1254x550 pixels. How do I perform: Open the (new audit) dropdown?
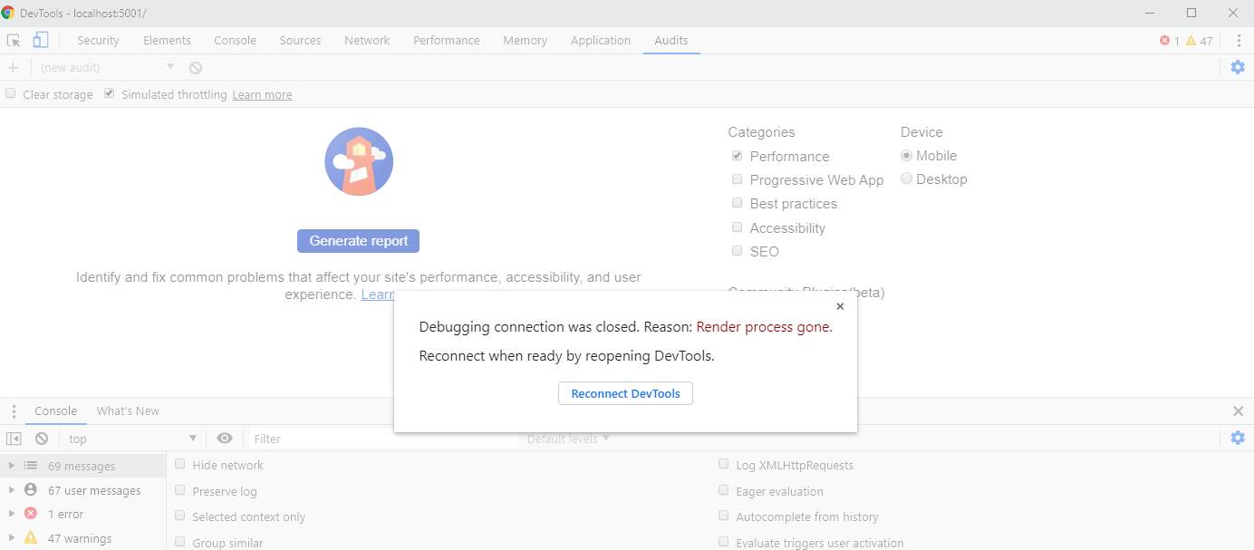click(x=107, y=67)
